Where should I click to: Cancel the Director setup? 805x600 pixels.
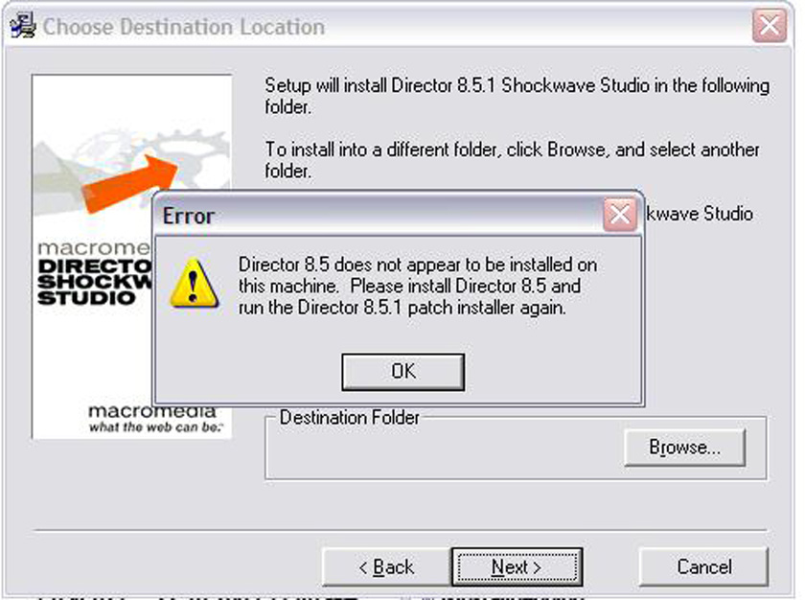click(703, 567)
